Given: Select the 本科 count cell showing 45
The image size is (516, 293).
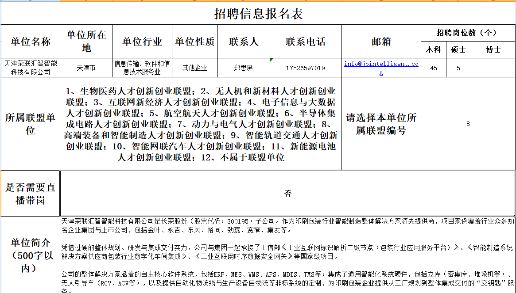Looking at the screenshot, I should 434,68.
